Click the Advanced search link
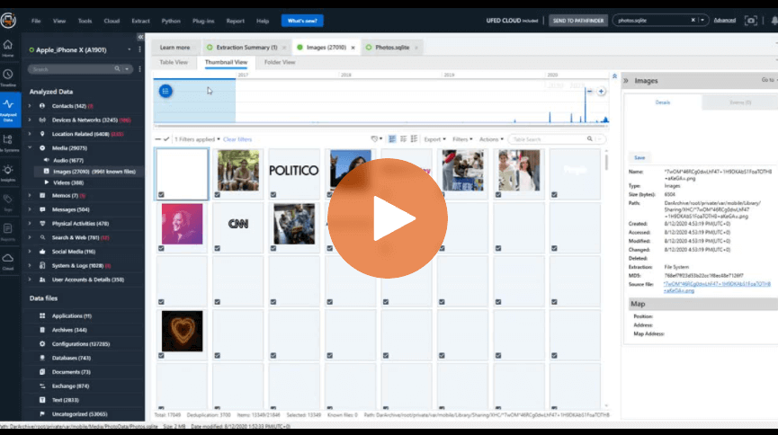The image size is (778, 435). tap(724, 21)
